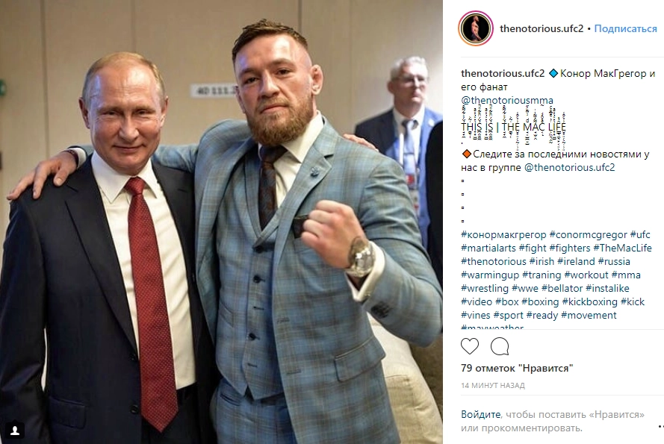Open the thenotorious.ufc2 profile avatar
Image resolution: width=664 pixels, height=444 pixels.
(476, 28)
